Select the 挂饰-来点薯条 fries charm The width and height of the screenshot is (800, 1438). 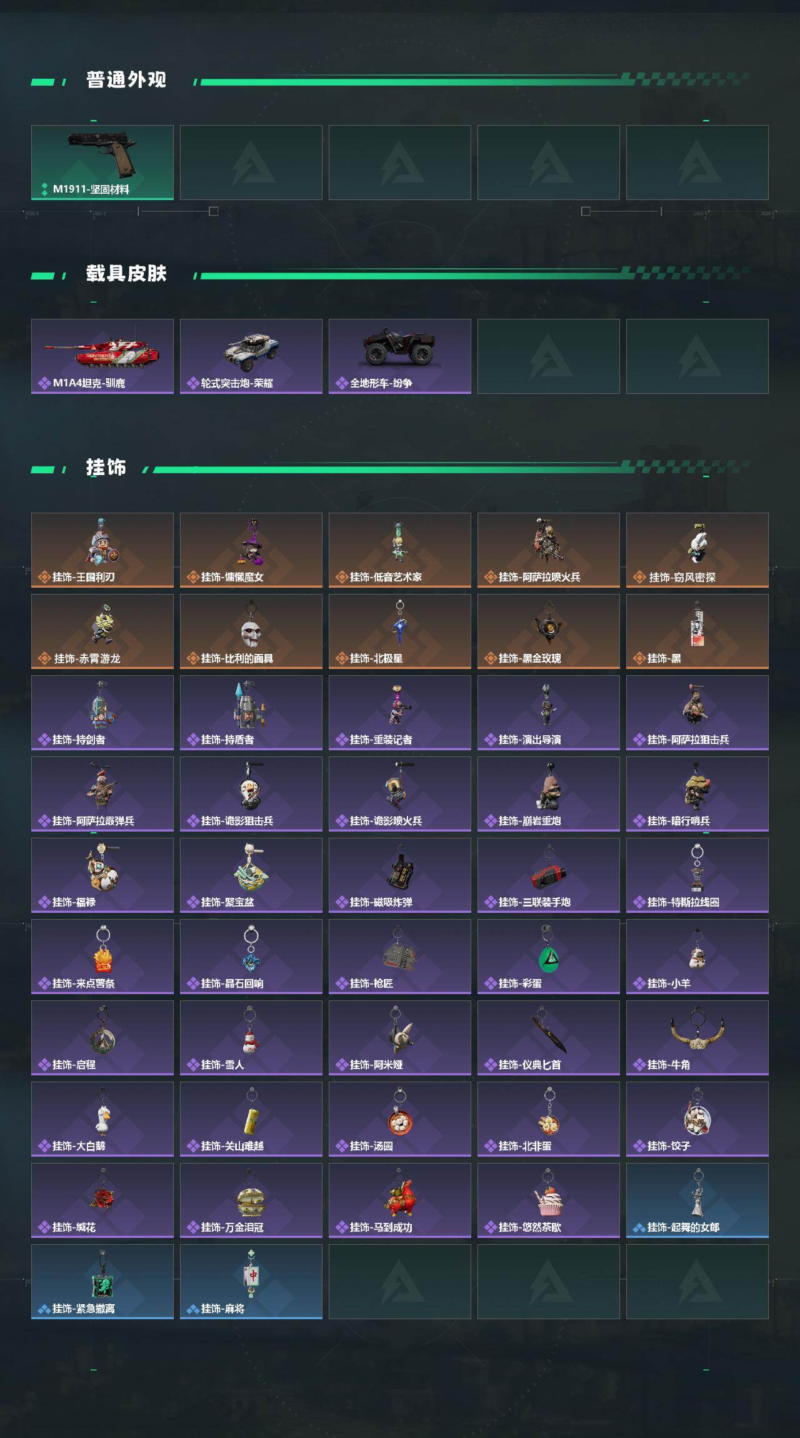tap(102, 957)
